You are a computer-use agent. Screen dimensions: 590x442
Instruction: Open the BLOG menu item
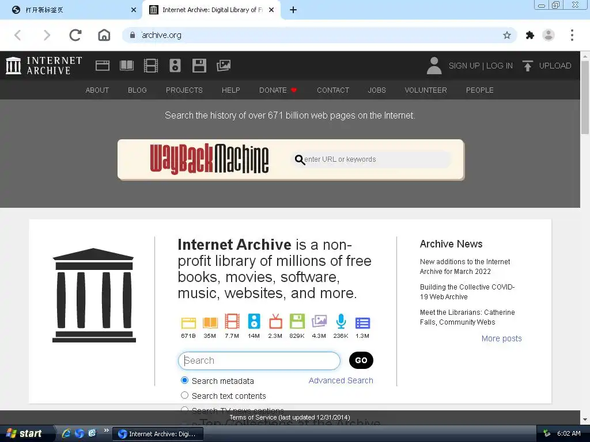pyautogui.click(x=137, y=90)
